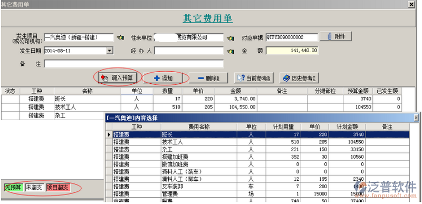Click the 经办人 input field
This screenshot has height=204, width=422.
(189, 51)
